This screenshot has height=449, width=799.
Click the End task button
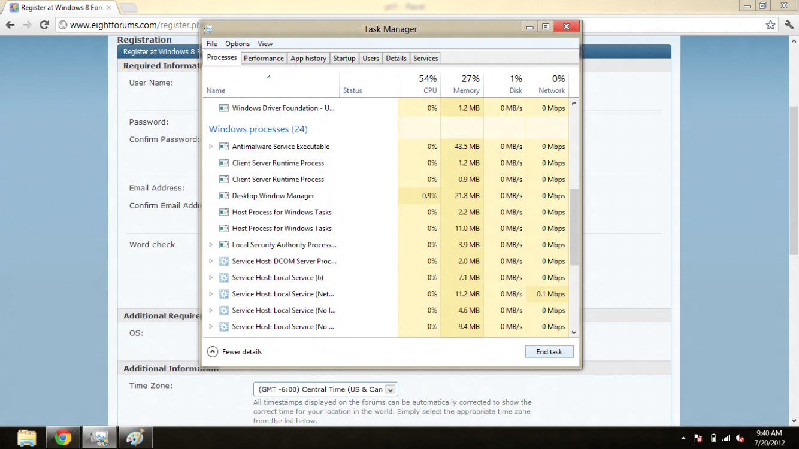pos(549,352)
